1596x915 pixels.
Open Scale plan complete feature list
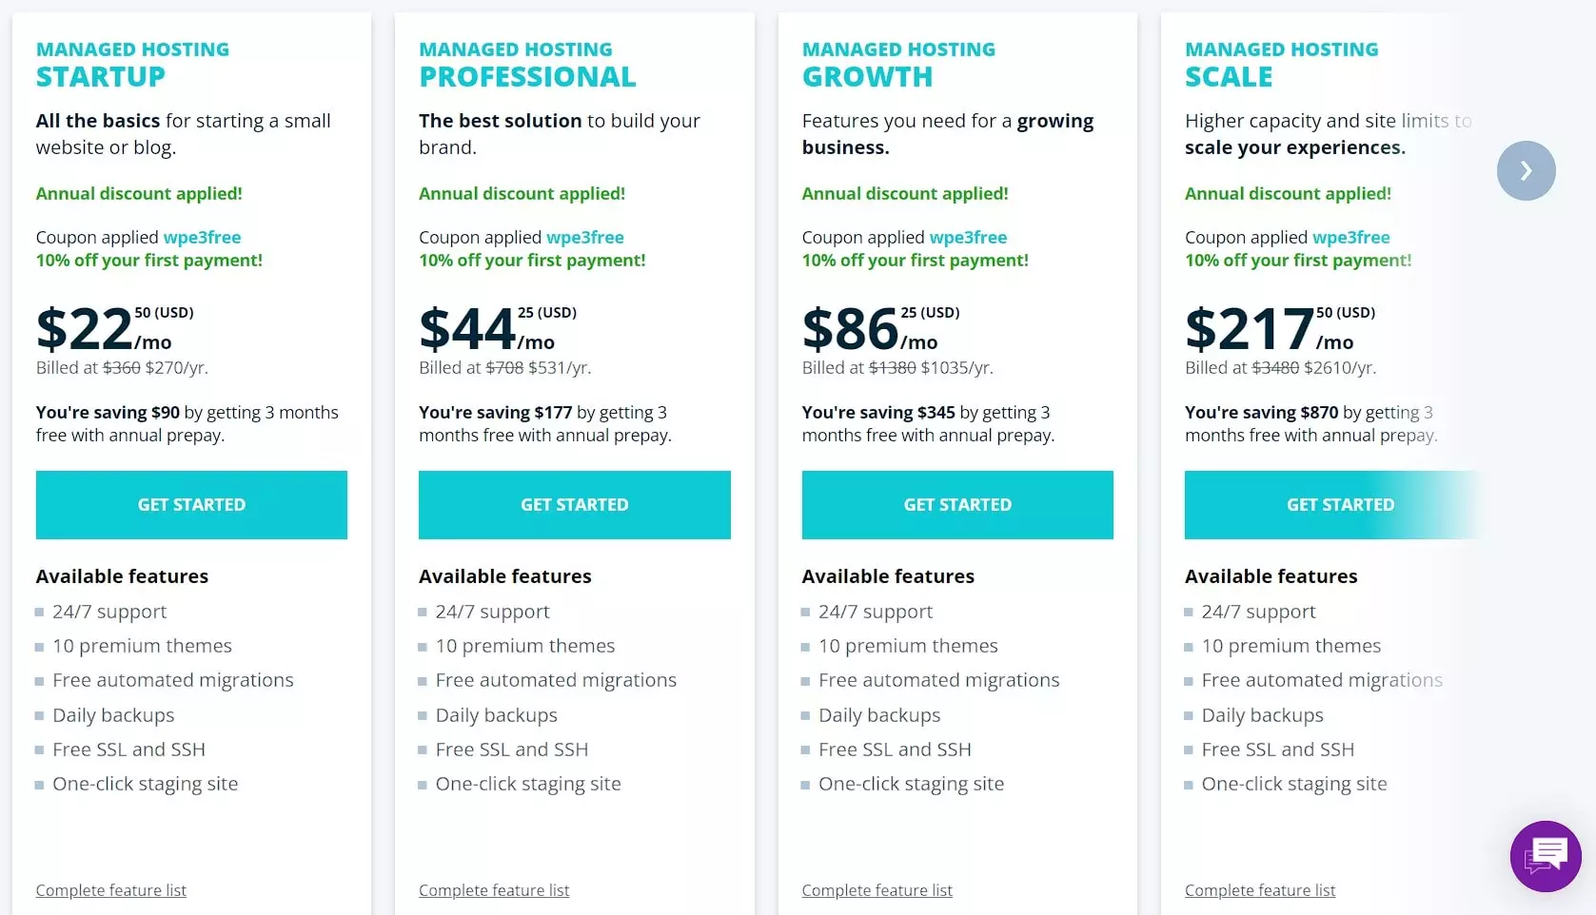point(1260,890)
